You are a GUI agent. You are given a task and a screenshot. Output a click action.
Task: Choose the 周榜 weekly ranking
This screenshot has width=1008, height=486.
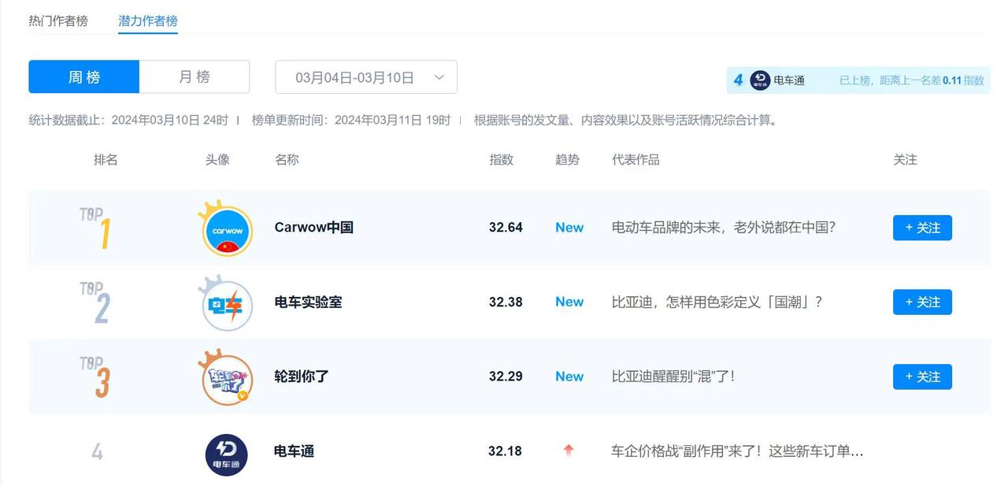point(84,77)
